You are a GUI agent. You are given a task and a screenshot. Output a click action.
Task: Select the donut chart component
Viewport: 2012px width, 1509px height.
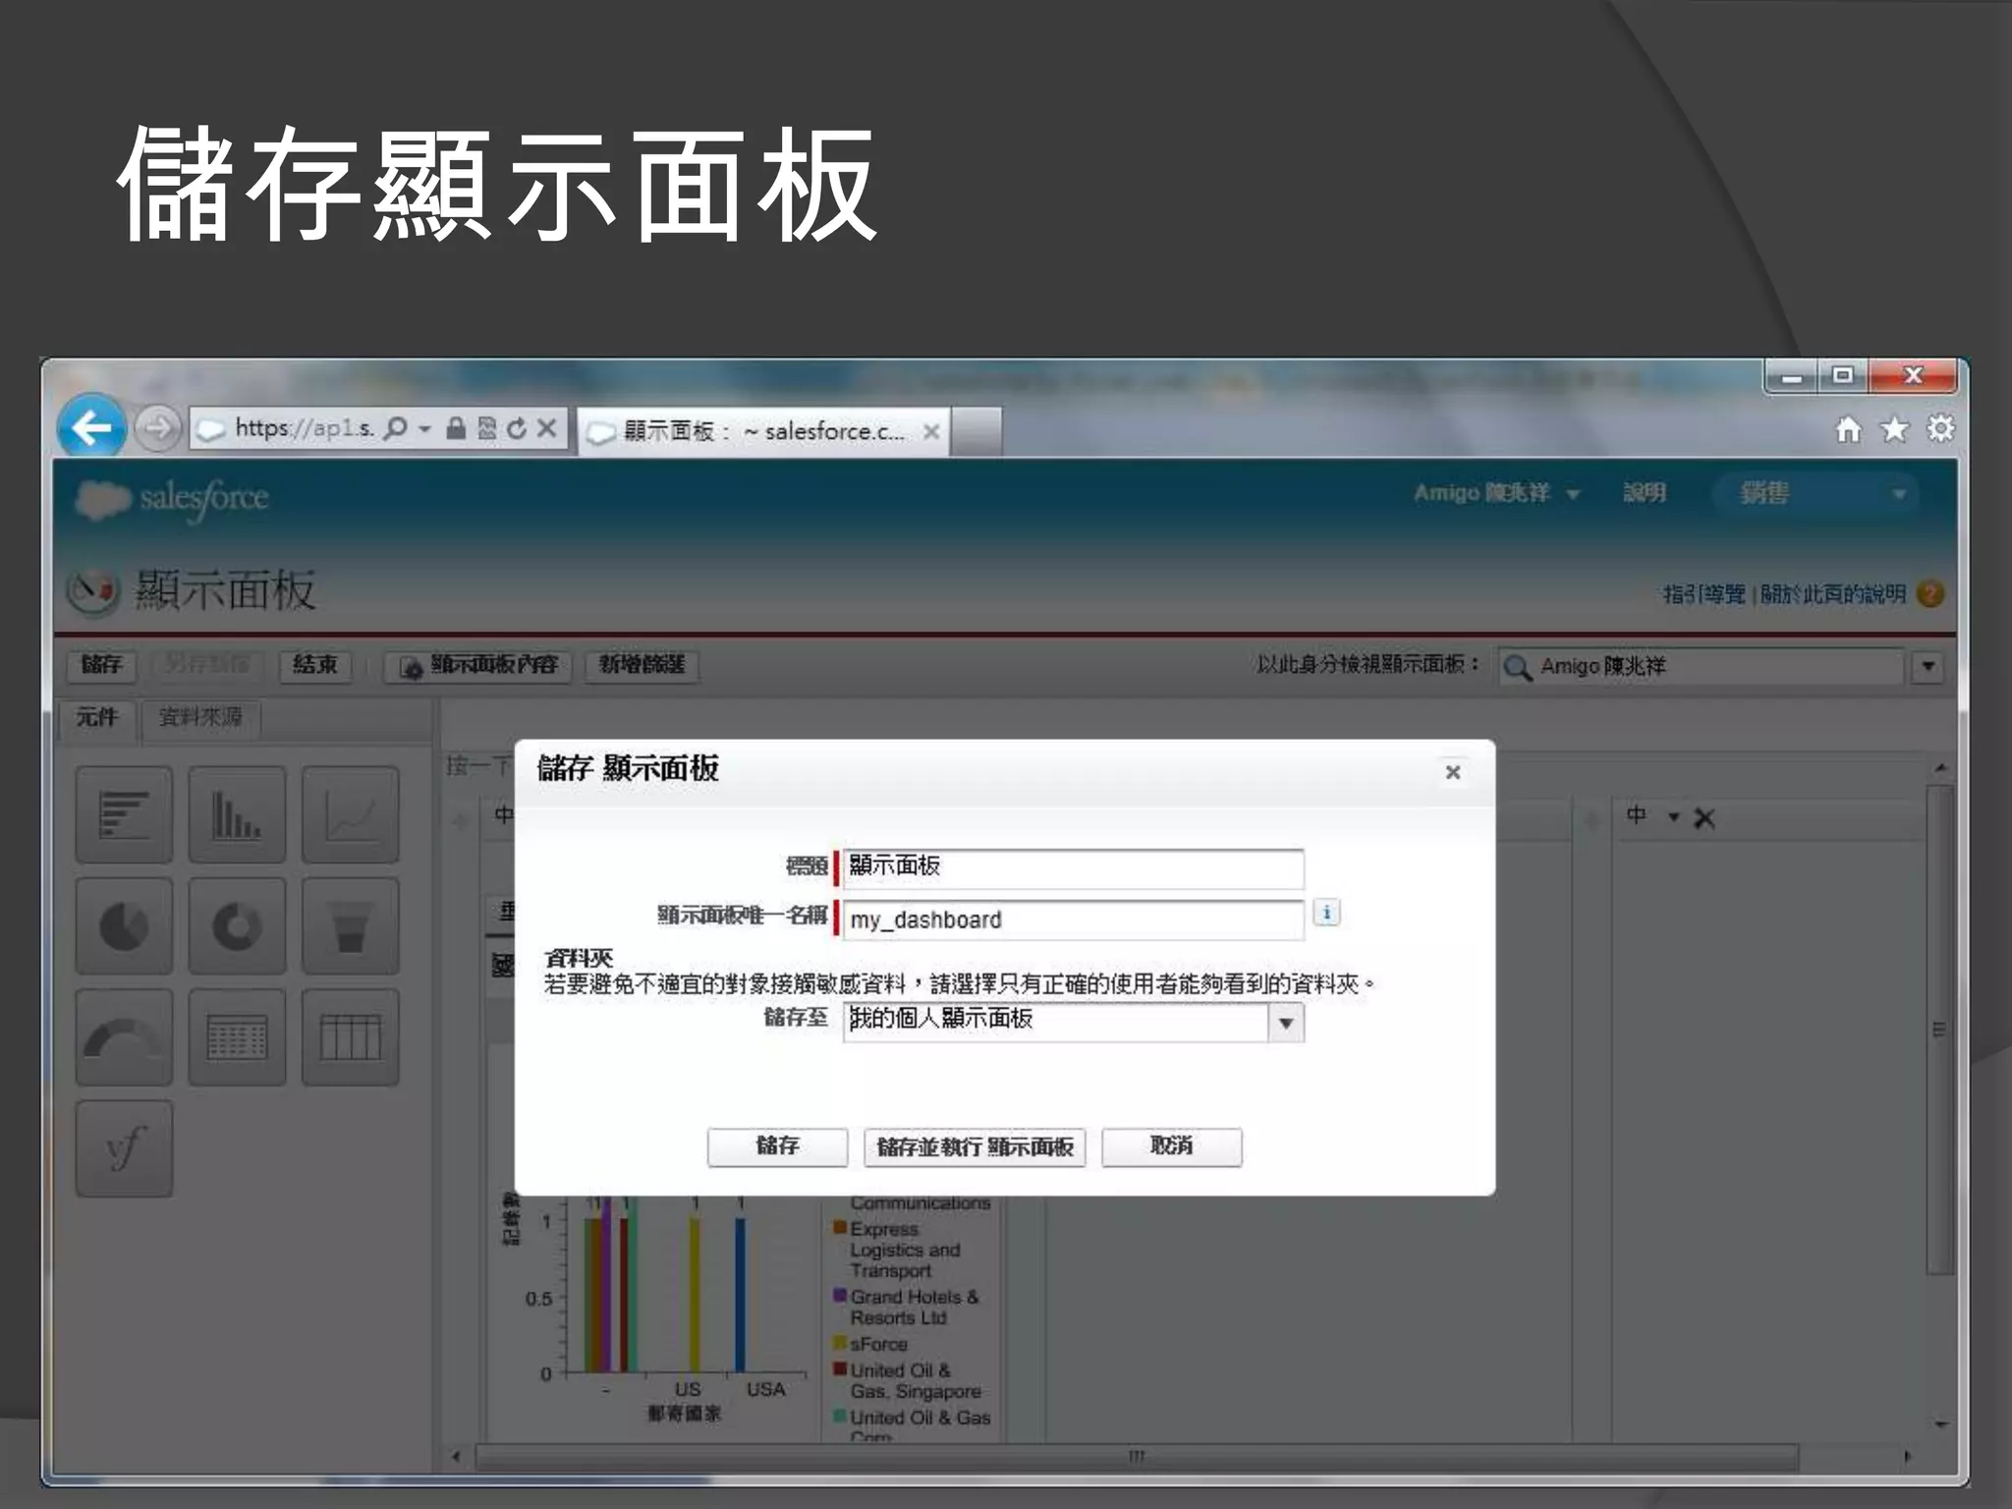tap(237, 926)
